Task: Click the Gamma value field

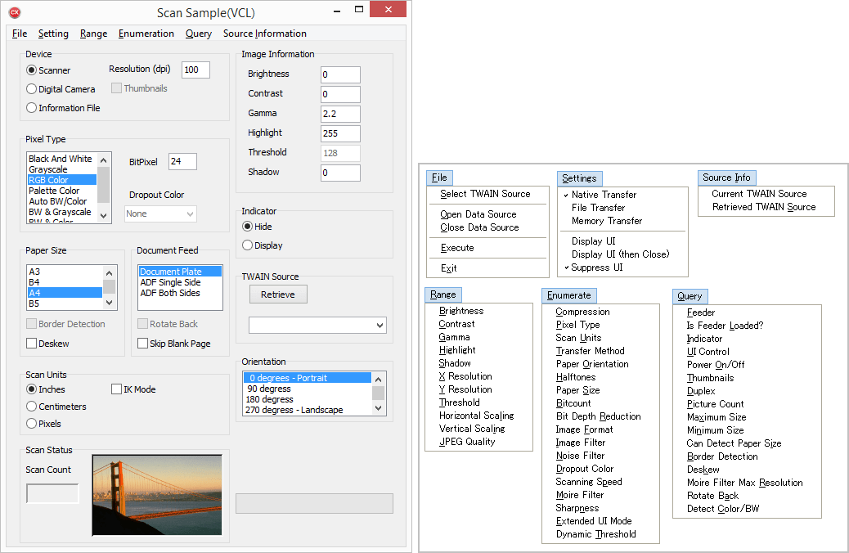Action: [340, 114]
